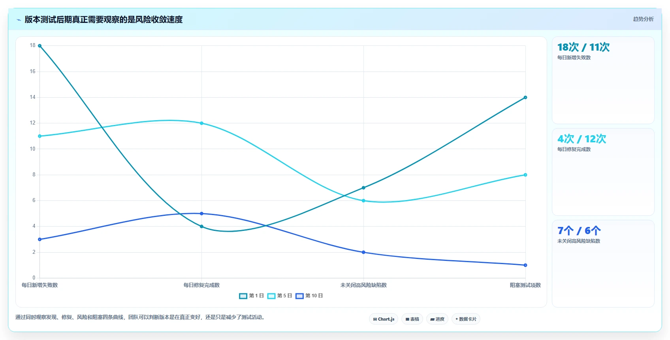Click the 7个 / 6个 stat card
This screenshot has height=340, width=670.
603,264
